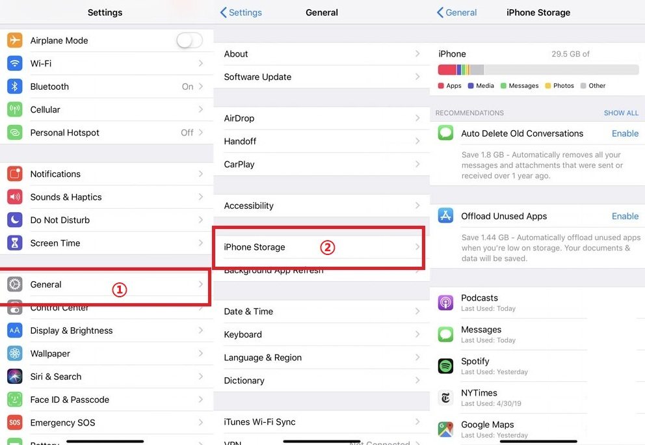Tap the Do Not Disturb moon icon

tap(15, 220)
